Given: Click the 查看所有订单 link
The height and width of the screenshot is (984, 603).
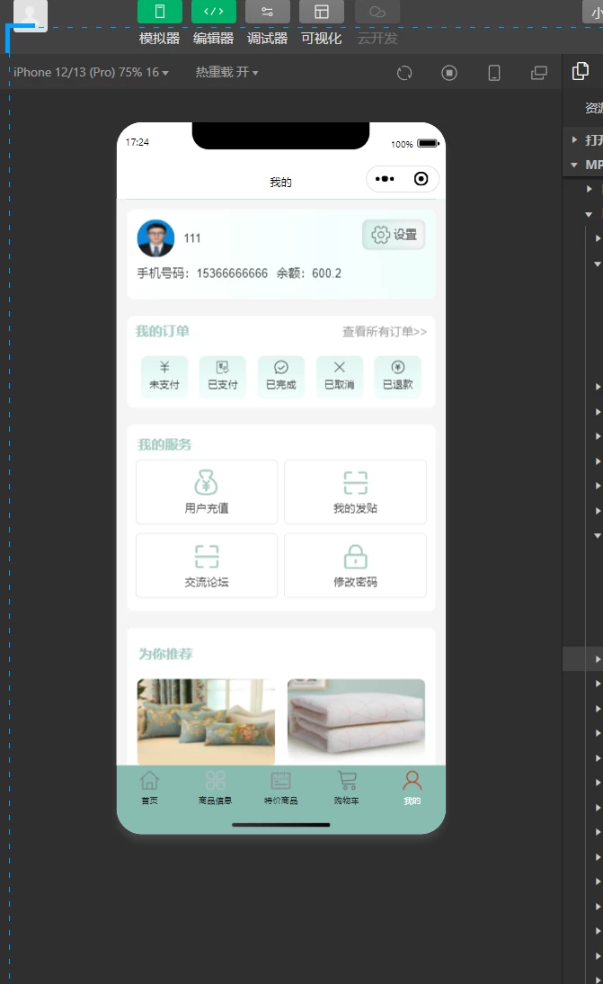Looking at the screenshot, I should [x=385, y=331].
